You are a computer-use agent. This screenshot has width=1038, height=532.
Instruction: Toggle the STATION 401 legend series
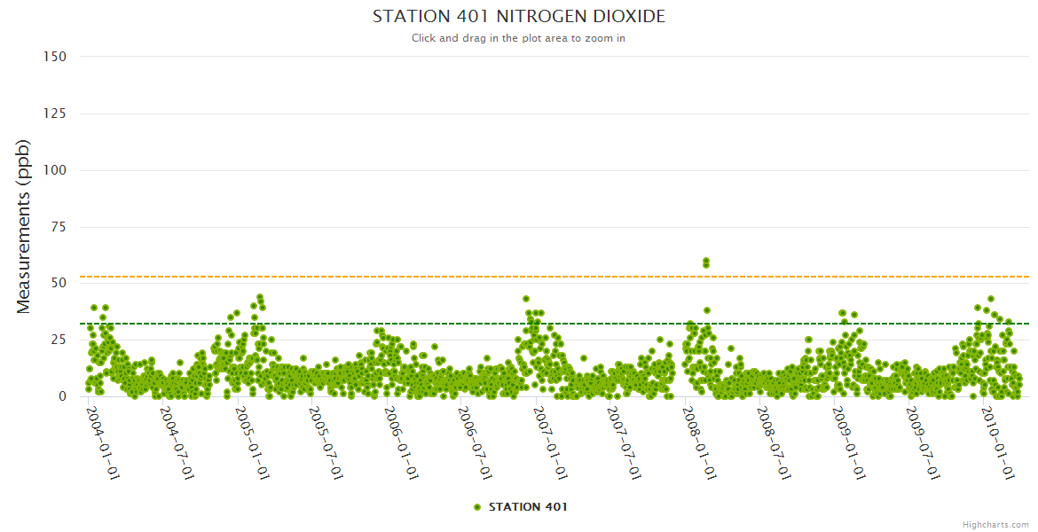(527, 507)
